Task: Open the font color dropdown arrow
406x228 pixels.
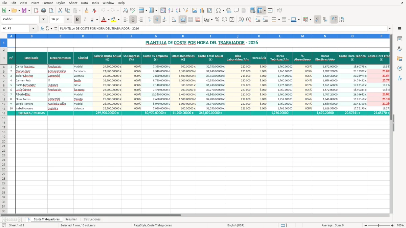Action: pyautogui.click(x=108, y=20)
